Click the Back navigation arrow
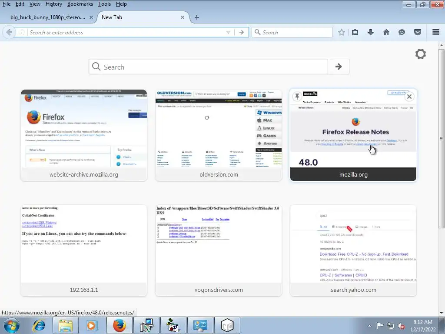Screen dimensions: 445x334 pos(9,32)
